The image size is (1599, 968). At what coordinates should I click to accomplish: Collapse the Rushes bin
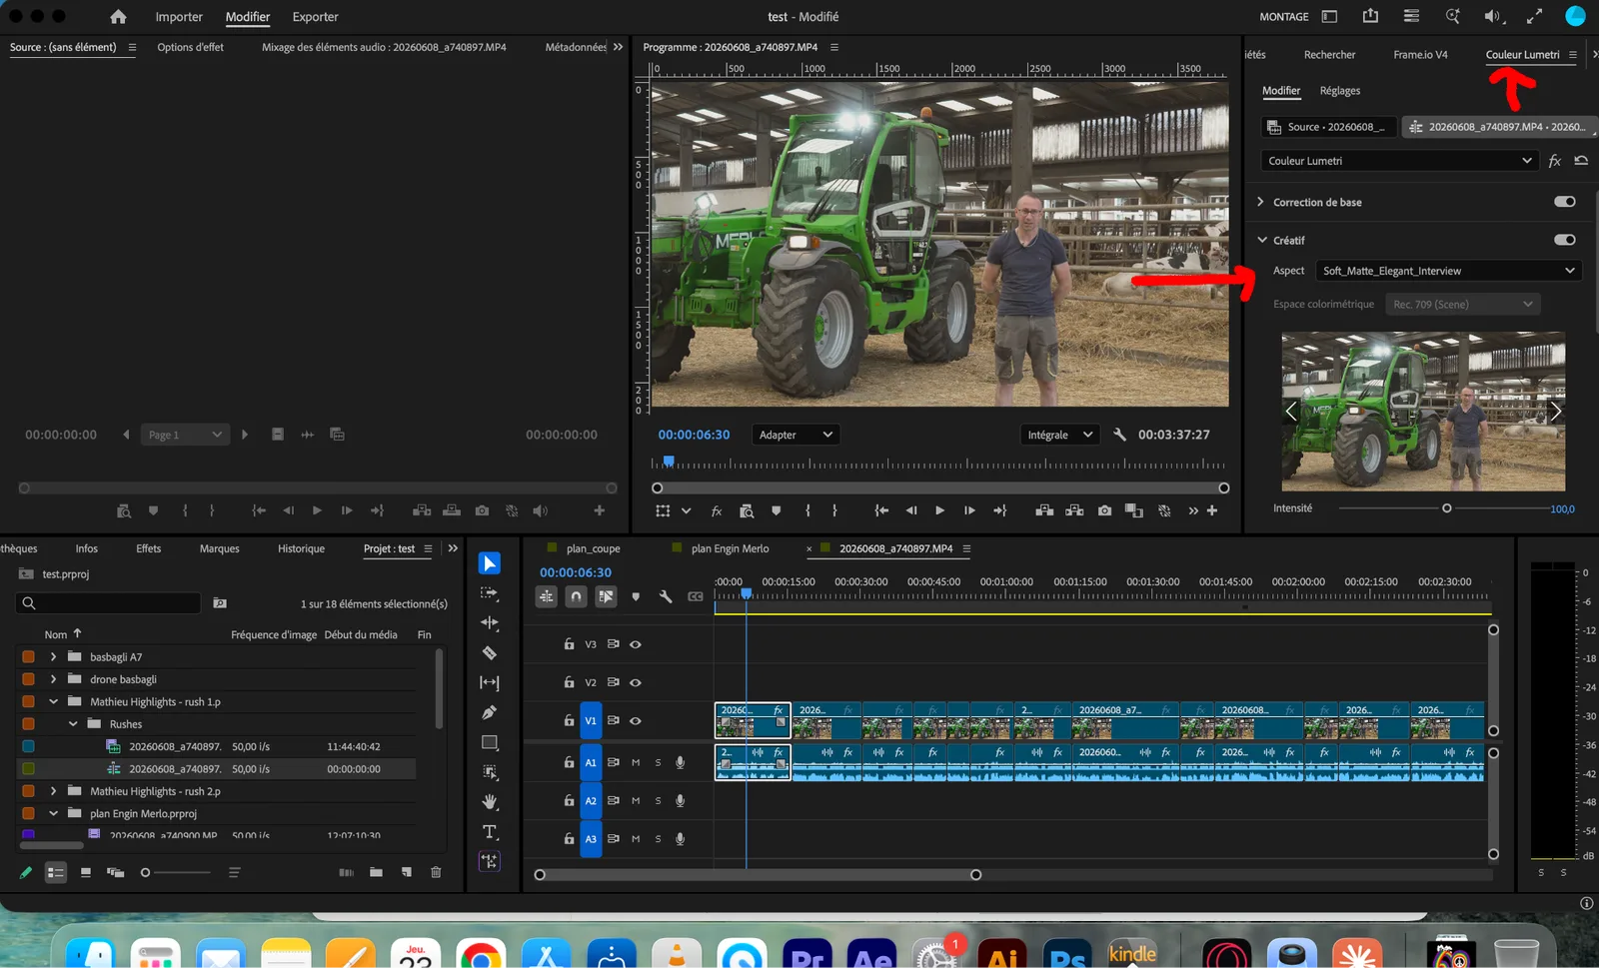73,724
